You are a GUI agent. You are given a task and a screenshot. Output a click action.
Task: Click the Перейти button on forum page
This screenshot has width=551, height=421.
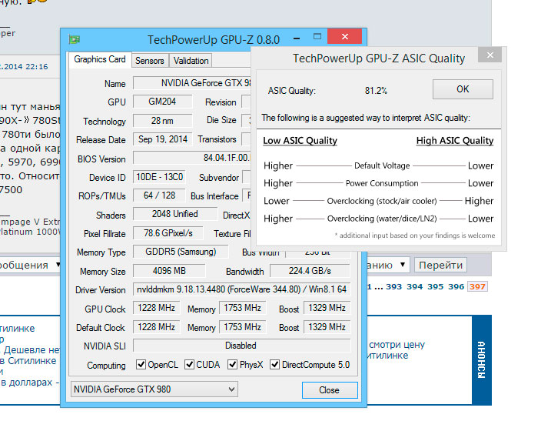440,265
